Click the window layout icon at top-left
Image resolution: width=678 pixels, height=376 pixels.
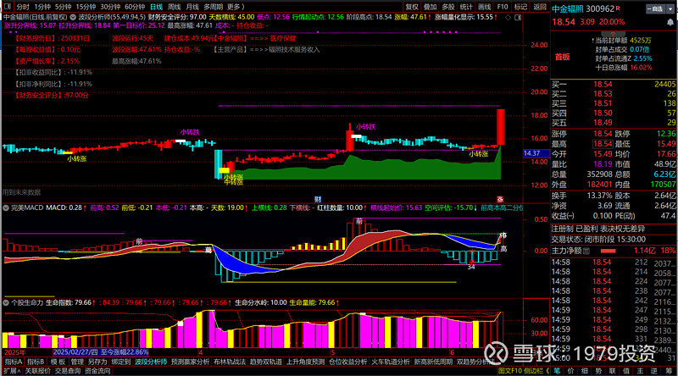[x=7, y=7]
